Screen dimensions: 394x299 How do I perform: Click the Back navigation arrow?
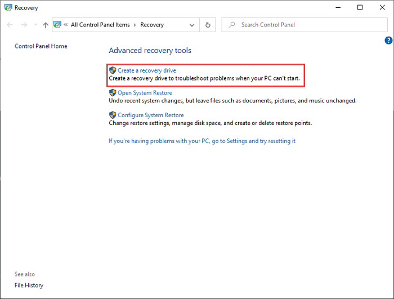[10, 25]
